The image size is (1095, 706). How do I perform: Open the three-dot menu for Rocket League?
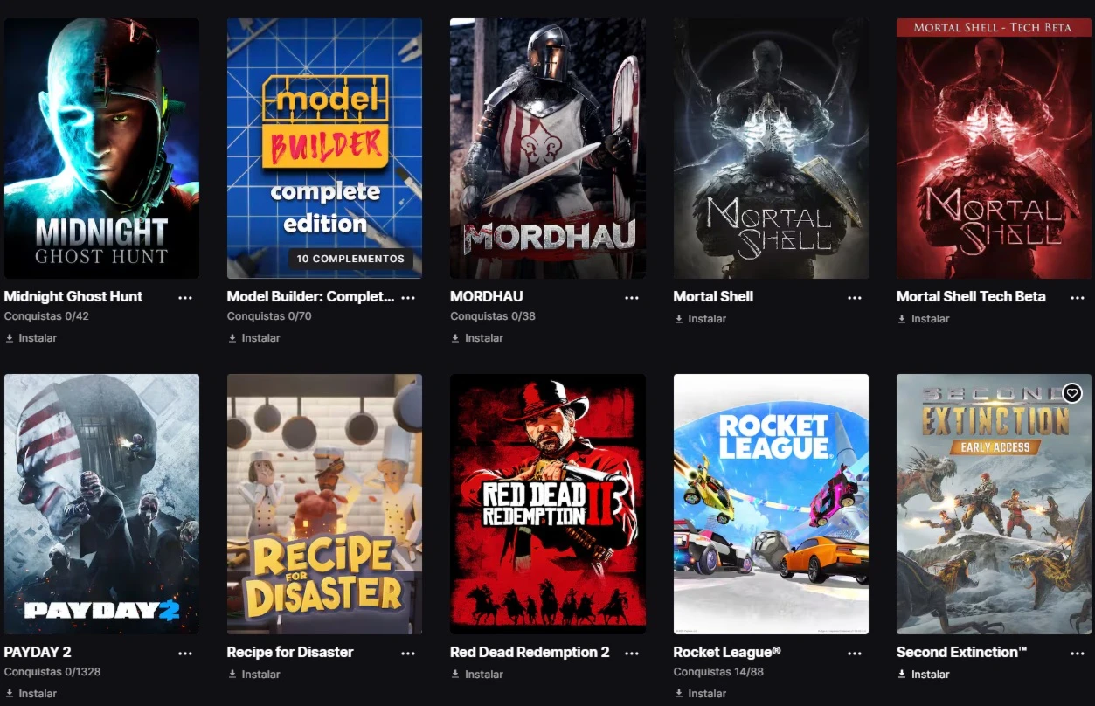(855, 654)
